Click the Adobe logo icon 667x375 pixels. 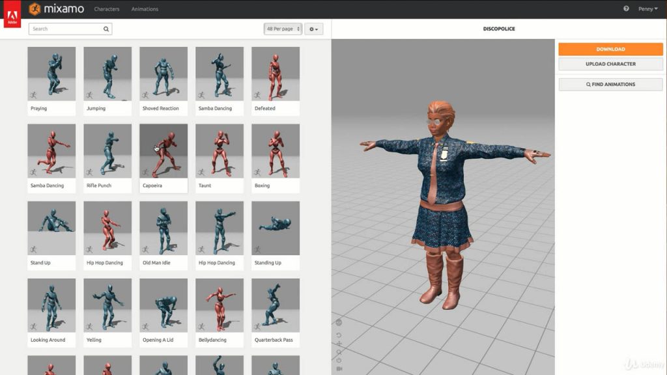(12, 15)
